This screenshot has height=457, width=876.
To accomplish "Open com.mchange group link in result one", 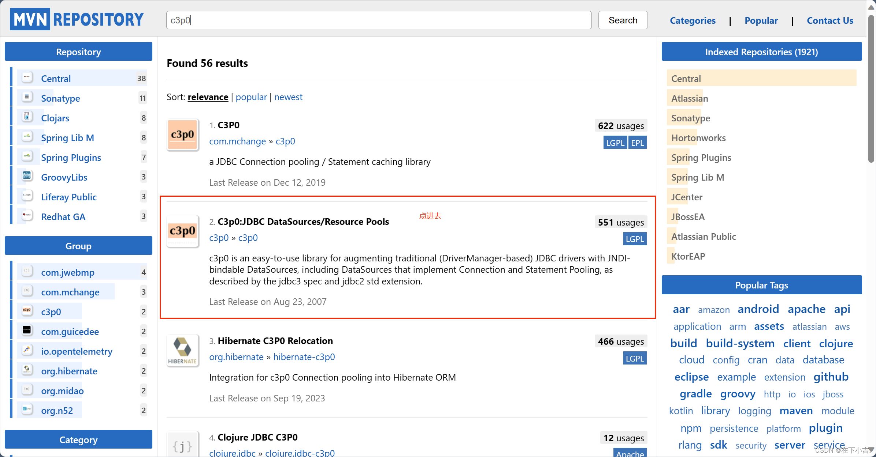I will (x=237, y=141).
